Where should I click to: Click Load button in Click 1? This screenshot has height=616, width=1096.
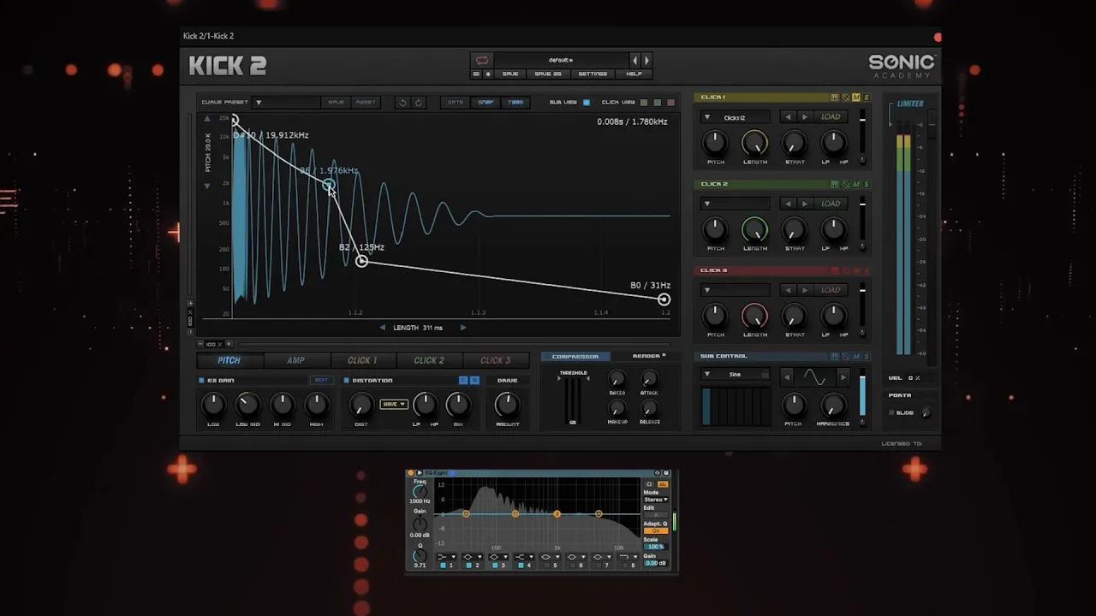(x=831, y=117)
